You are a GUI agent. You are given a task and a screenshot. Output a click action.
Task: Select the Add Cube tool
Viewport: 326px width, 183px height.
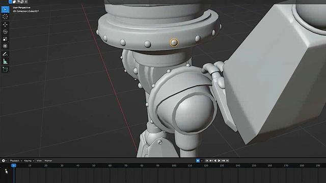click(x=5, y=70)
